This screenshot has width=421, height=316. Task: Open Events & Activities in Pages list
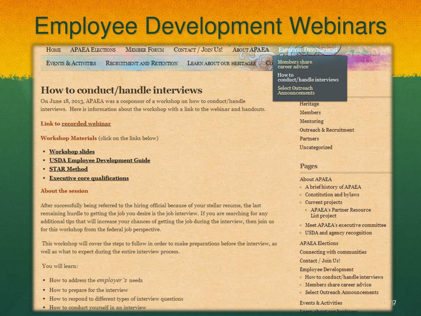[x=321, y=303]
